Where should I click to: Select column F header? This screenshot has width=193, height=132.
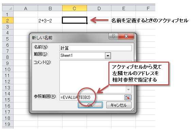(145, 8)
